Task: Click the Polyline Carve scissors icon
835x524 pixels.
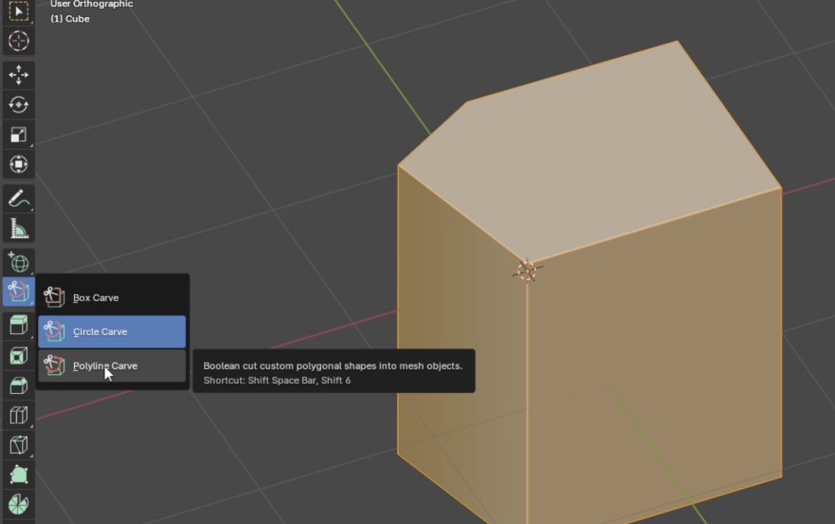Action: pyautogui.click(x=54, y=365)
